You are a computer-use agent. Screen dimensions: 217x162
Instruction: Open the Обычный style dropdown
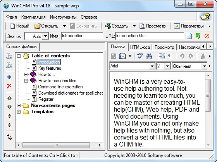tap(205, 66)
